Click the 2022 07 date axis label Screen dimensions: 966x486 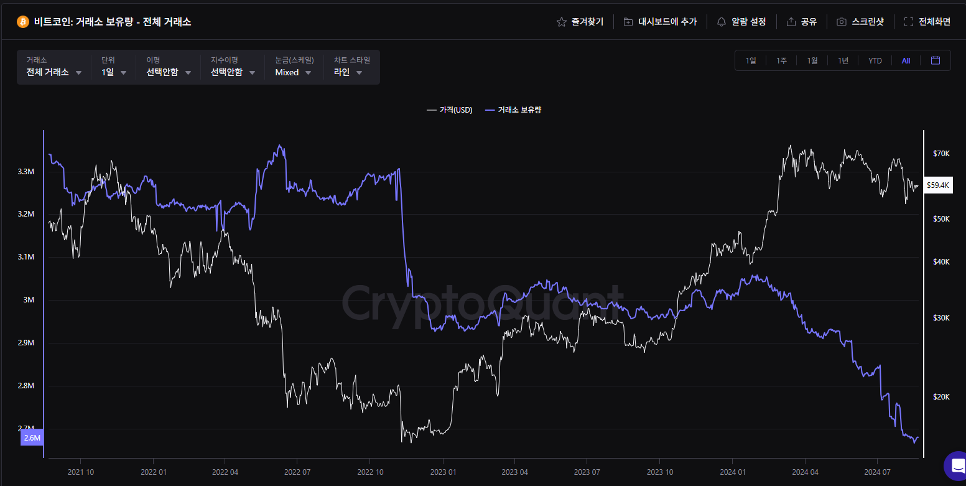coord(297,472)
